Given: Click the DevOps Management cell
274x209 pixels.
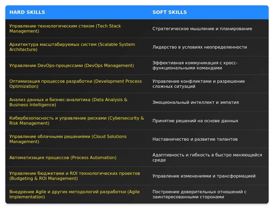Looking at the screenshot, I should pos(77,66).
